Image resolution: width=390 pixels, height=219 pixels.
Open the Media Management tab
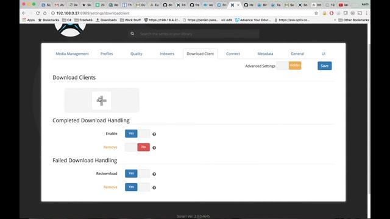tap(72, 54)
